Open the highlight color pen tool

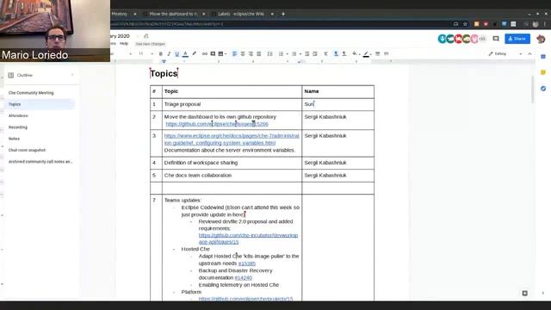coord(194,53)
